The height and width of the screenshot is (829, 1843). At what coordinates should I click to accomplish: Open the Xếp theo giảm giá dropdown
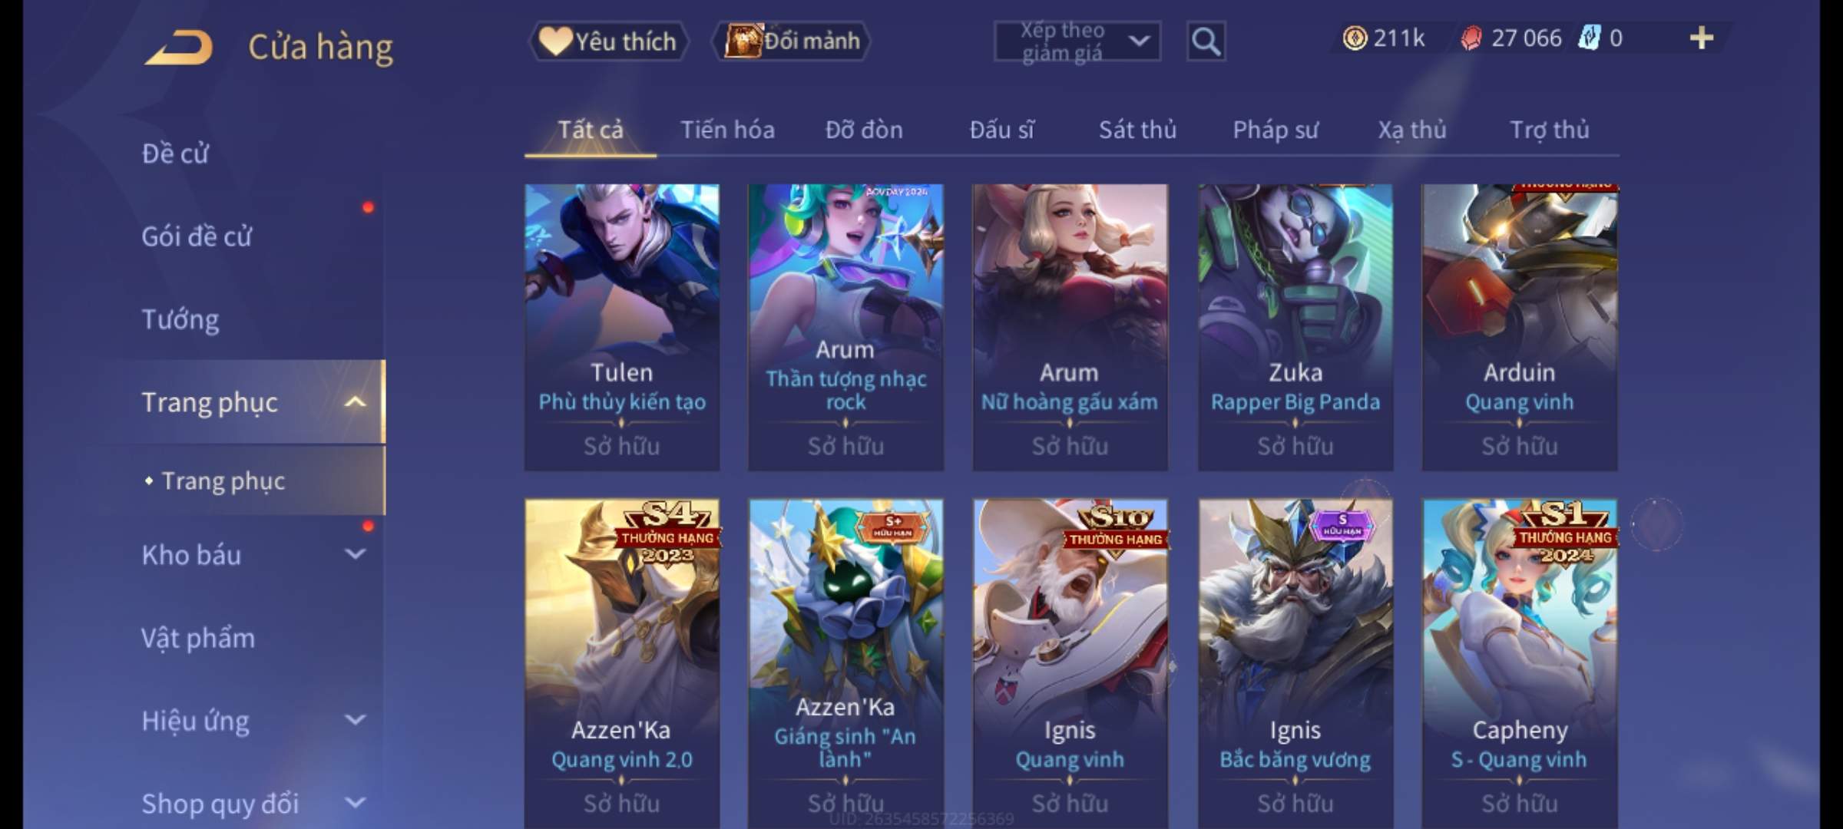1077,41
